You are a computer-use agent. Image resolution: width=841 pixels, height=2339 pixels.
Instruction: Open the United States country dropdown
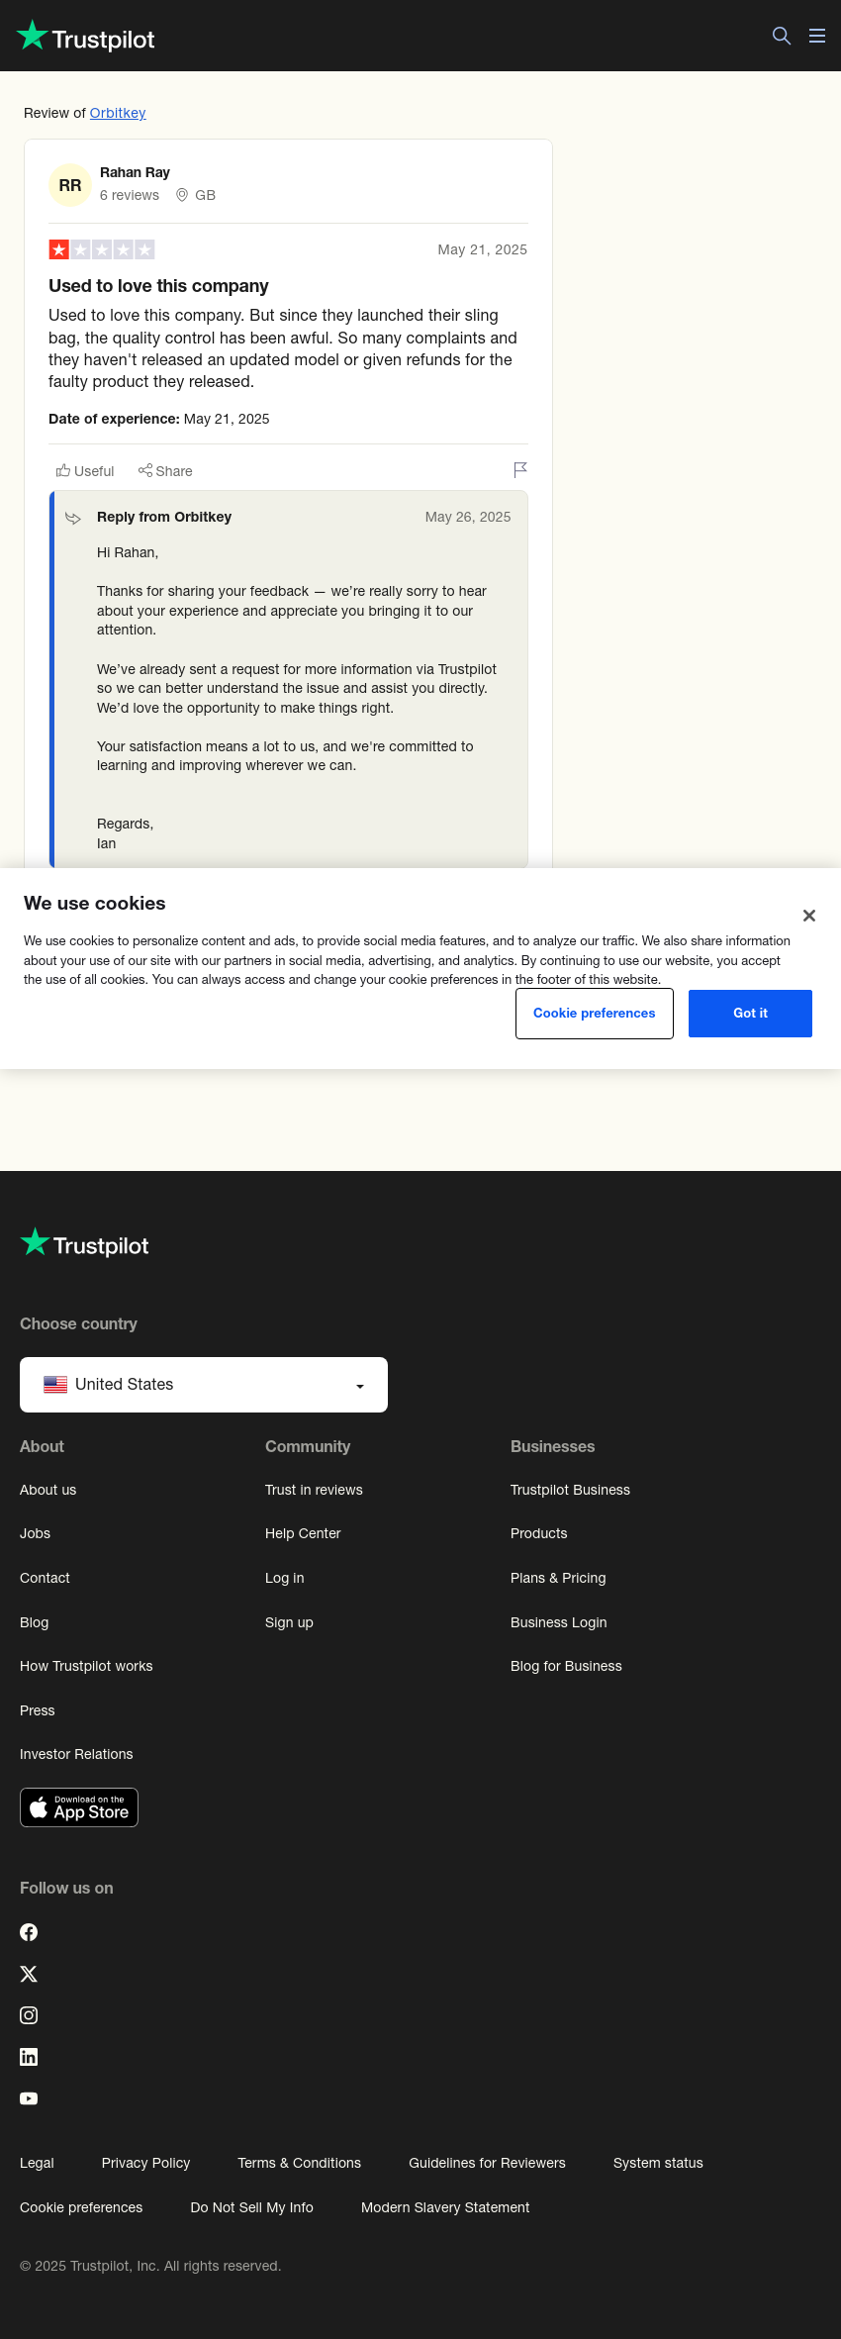point(204,1385)
